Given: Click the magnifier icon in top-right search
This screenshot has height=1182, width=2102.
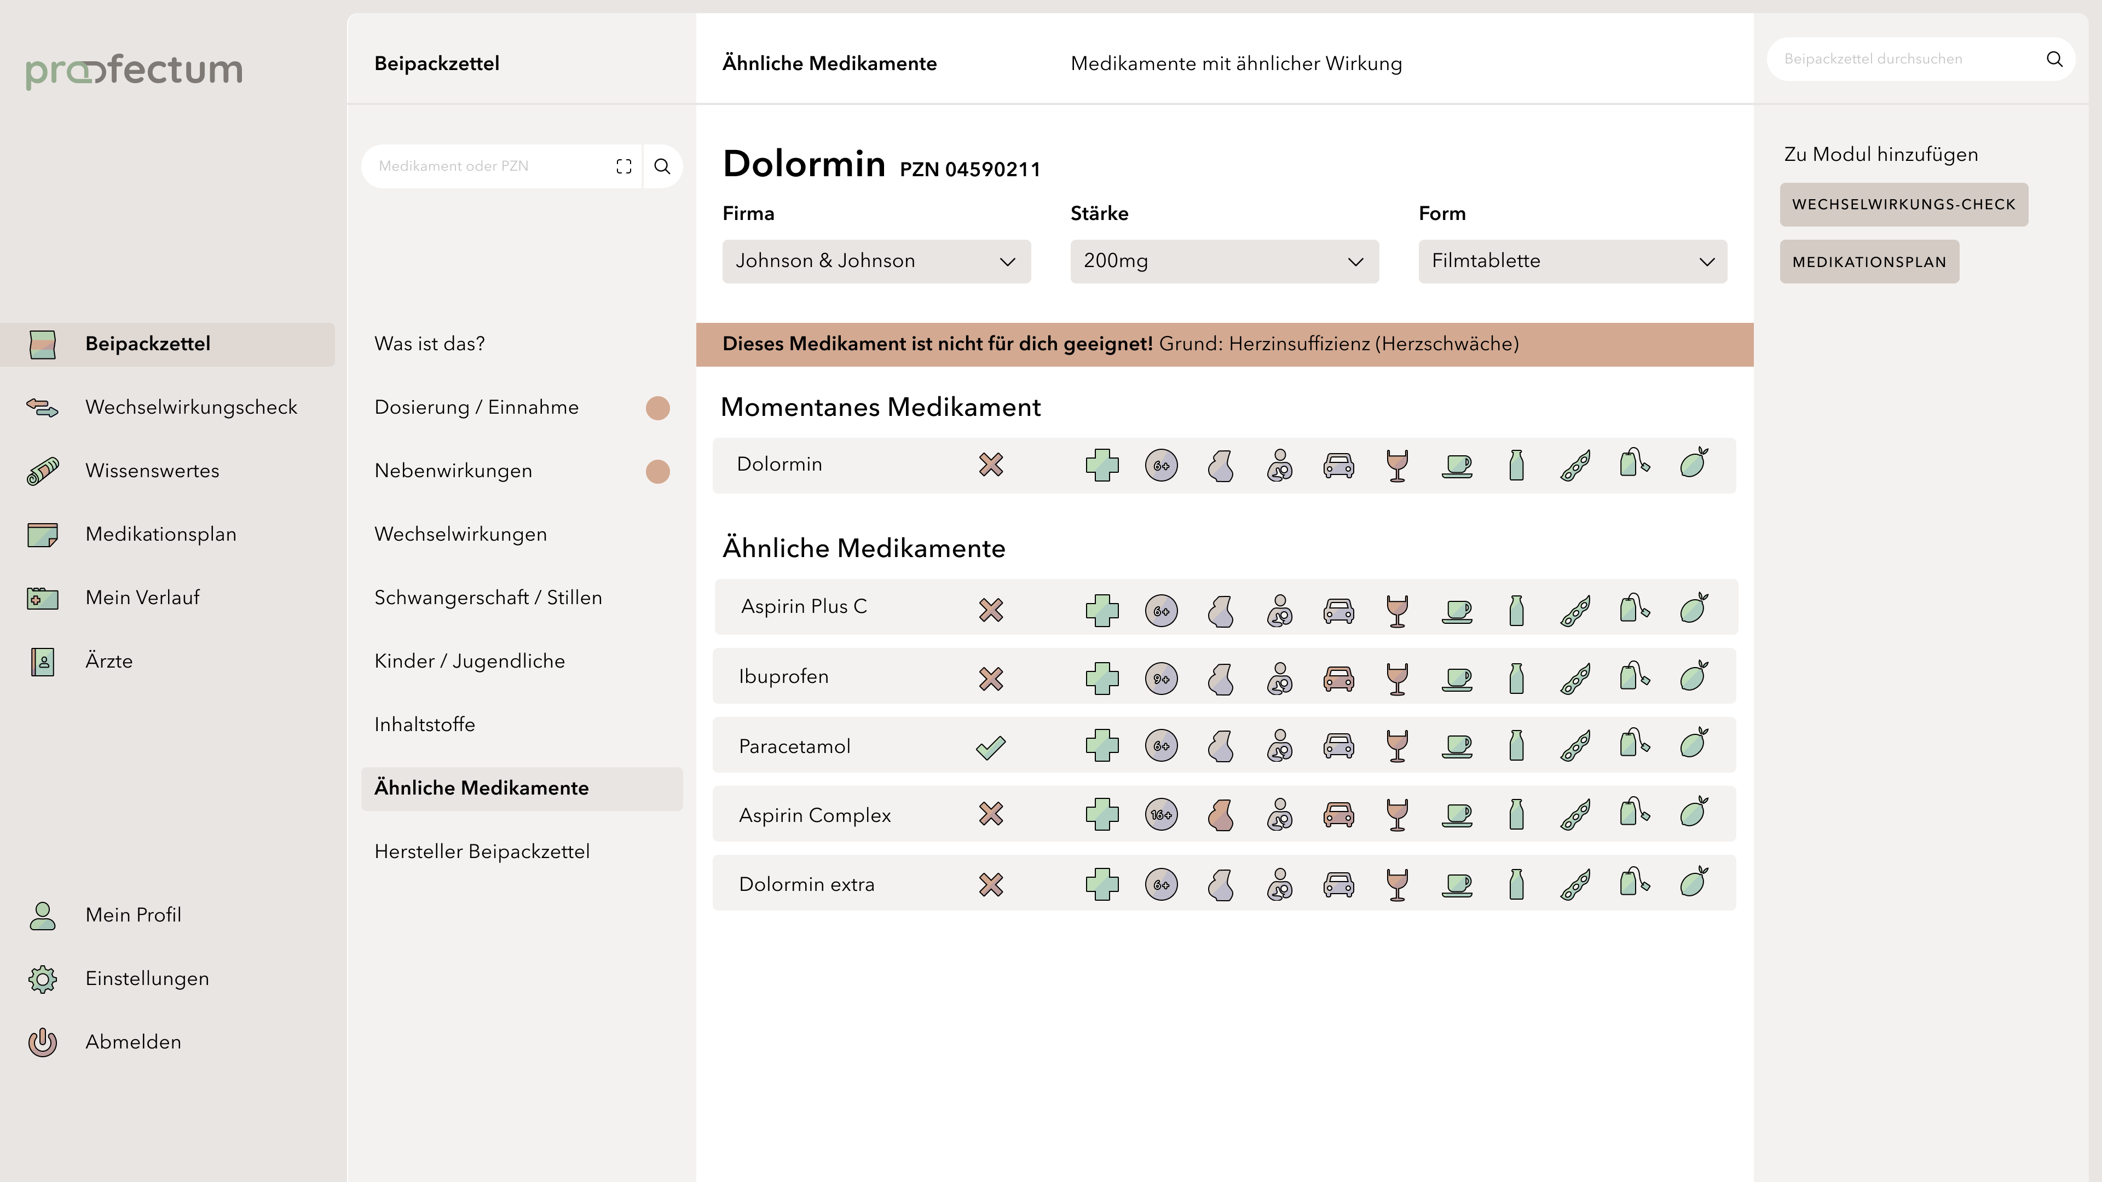Looking at the screenshot, I should coord(2054,59).
